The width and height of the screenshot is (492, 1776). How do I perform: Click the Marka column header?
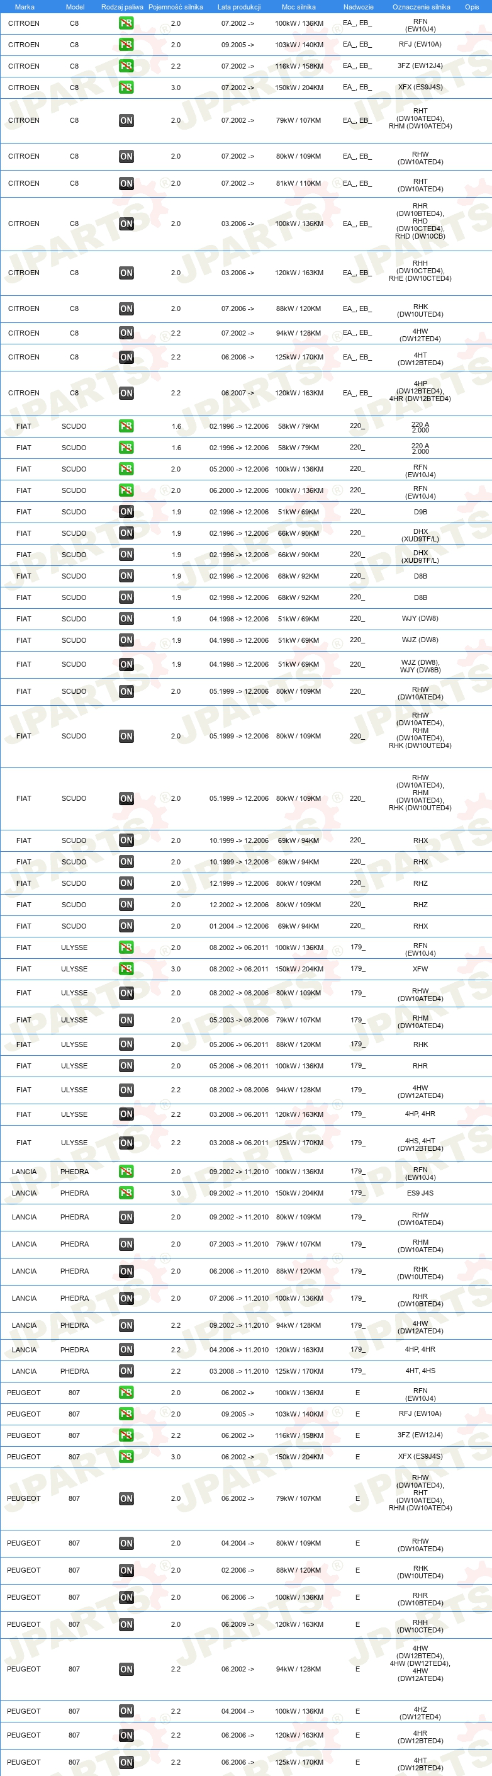click(25, 7)
